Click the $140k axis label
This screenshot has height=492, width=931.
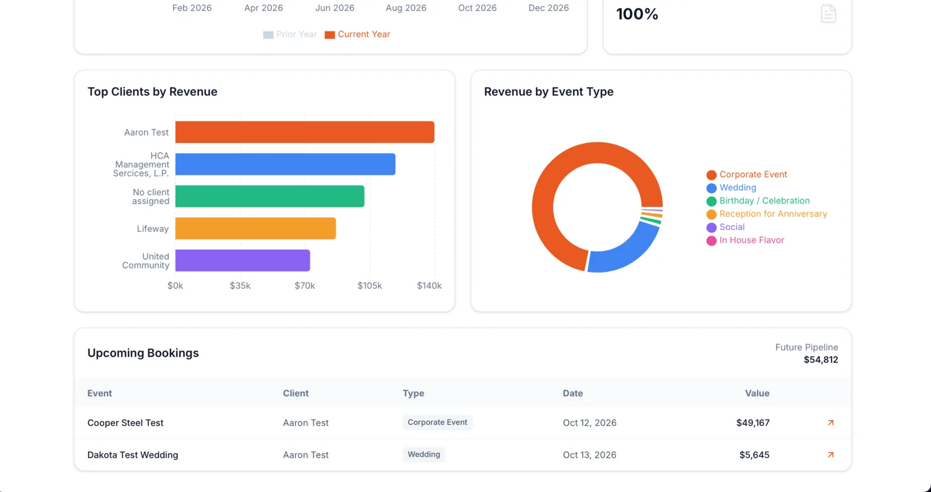click(x=429, y=286)
